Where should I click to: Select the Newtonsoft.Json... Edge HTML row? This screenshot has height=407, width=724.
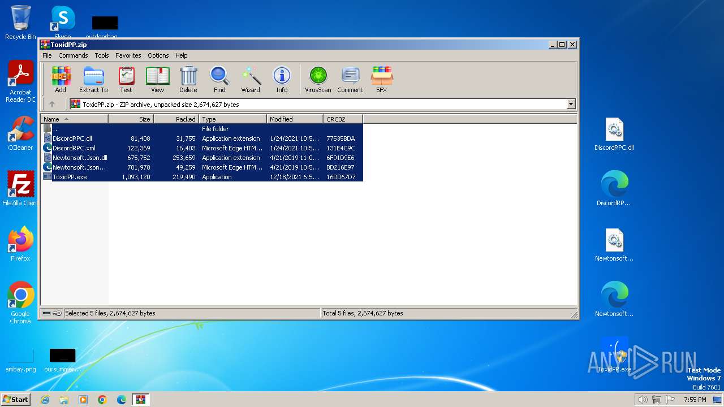click(202, 167)
